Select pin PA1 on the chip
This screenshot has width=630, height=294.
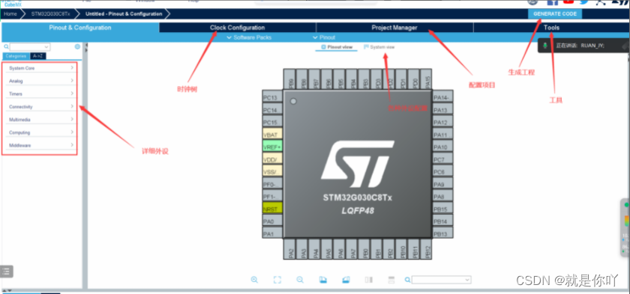click(x=272, y=233)
